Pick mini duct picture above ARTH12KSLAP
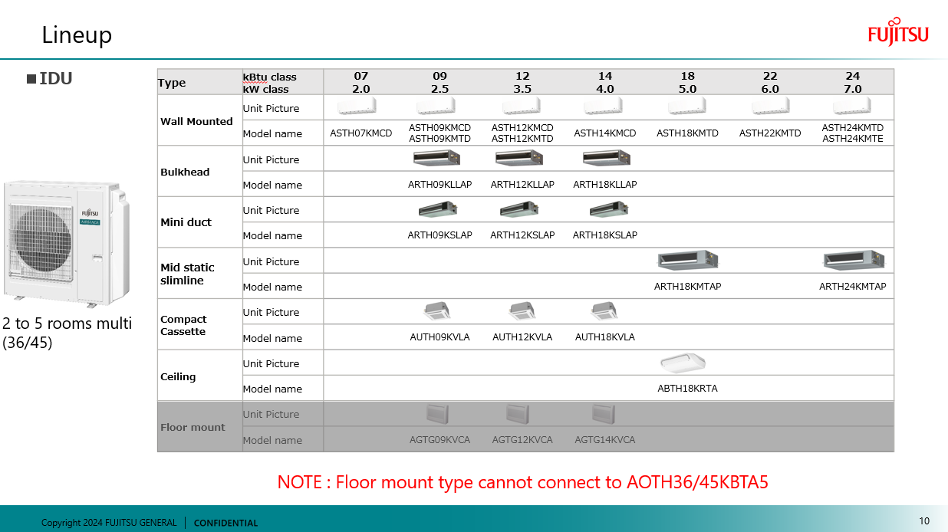The height and width of the screenshot is (532, 948). click(519, 209)
